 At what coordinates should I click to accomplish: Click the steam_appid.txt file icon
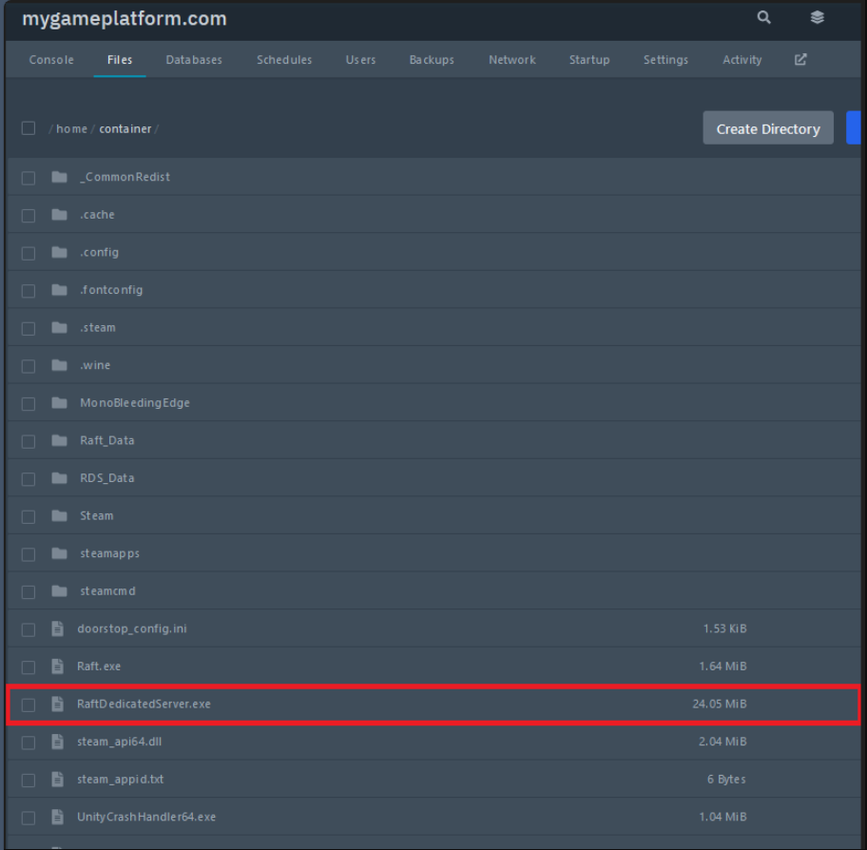[x=57, y=780]
